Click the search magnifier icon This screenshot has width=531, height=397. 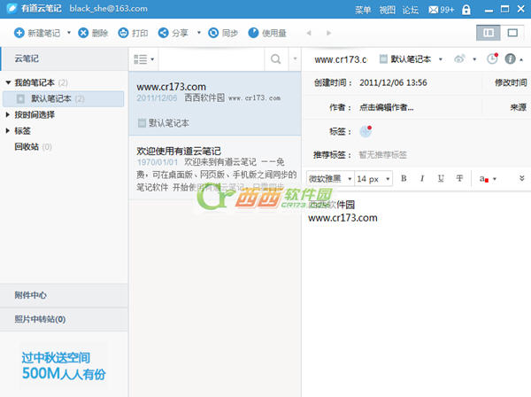[x=275, y=59]
